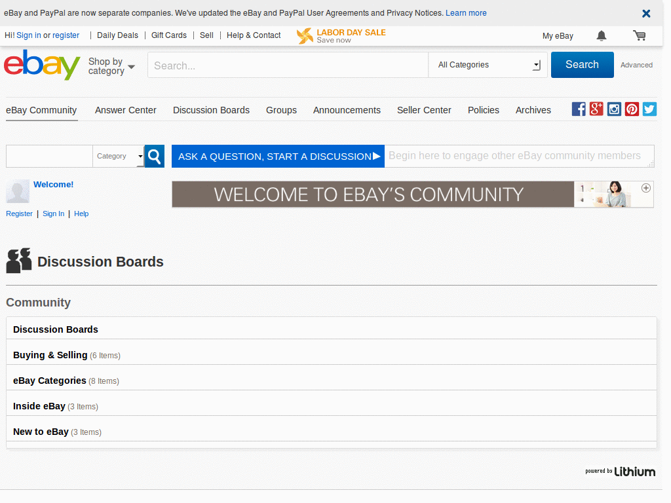This screenshot has height=503, width=671.
Task: Click the Help link below avatar
Action: tap(81, 214)
